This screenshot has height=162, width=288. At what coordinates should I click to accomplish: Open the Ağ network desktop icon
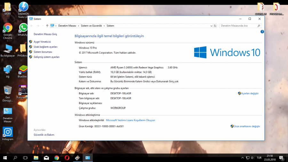8,71
